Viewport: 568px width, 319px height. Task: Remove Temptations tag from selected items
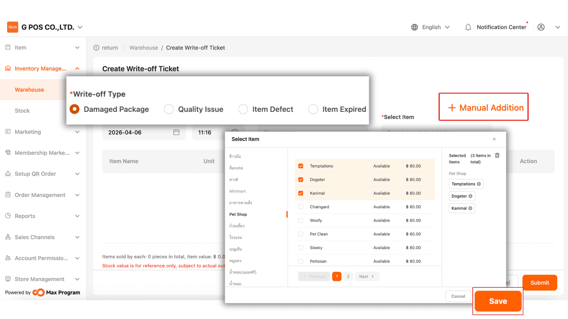point(479,184)
